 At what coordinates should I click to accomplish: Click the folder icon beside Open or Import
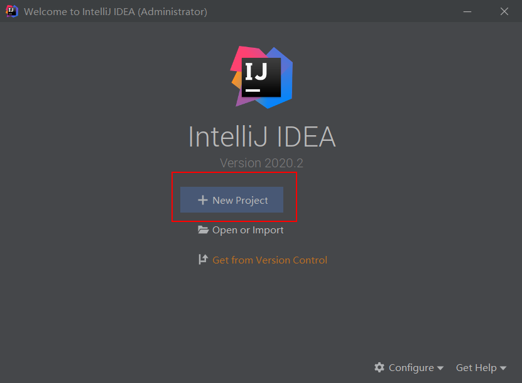click(203, 230)
